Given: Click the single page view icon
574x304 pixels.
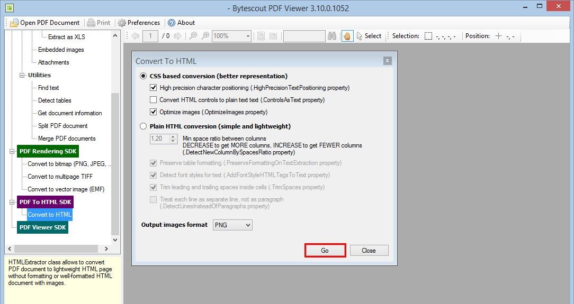Looking at the screenshot, I should [261, 36].
